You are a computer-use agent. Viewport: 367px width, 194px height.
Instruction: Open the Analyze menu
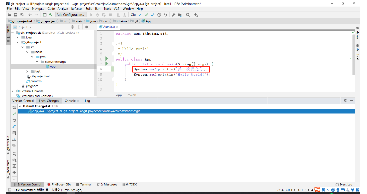click(x=63, y=9)
